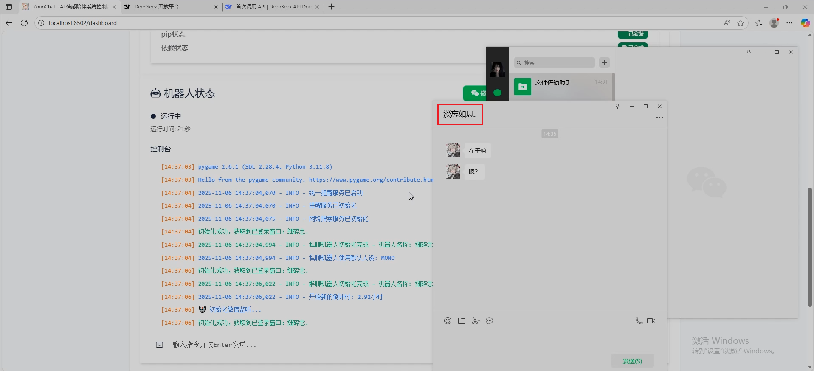Add this page to favorites star
Screen dimensions: 814x371
pyautogui.click(x=741, y=23)
